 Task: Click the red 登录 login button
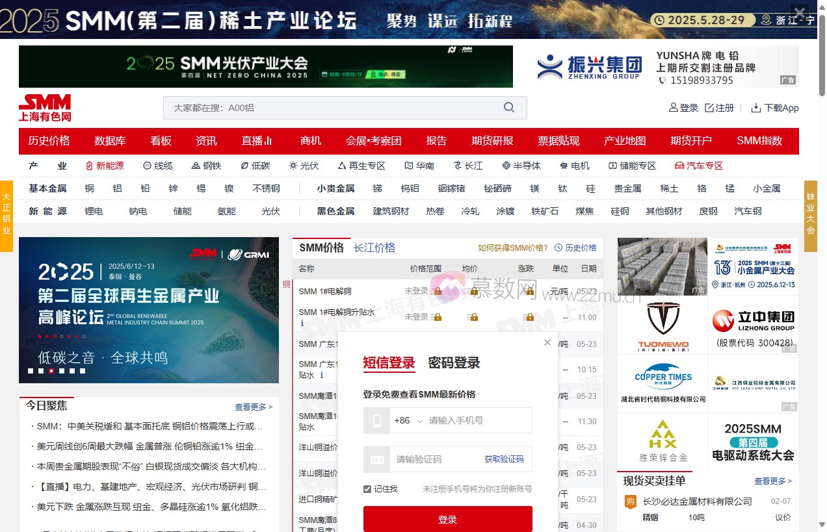(447, 519)
